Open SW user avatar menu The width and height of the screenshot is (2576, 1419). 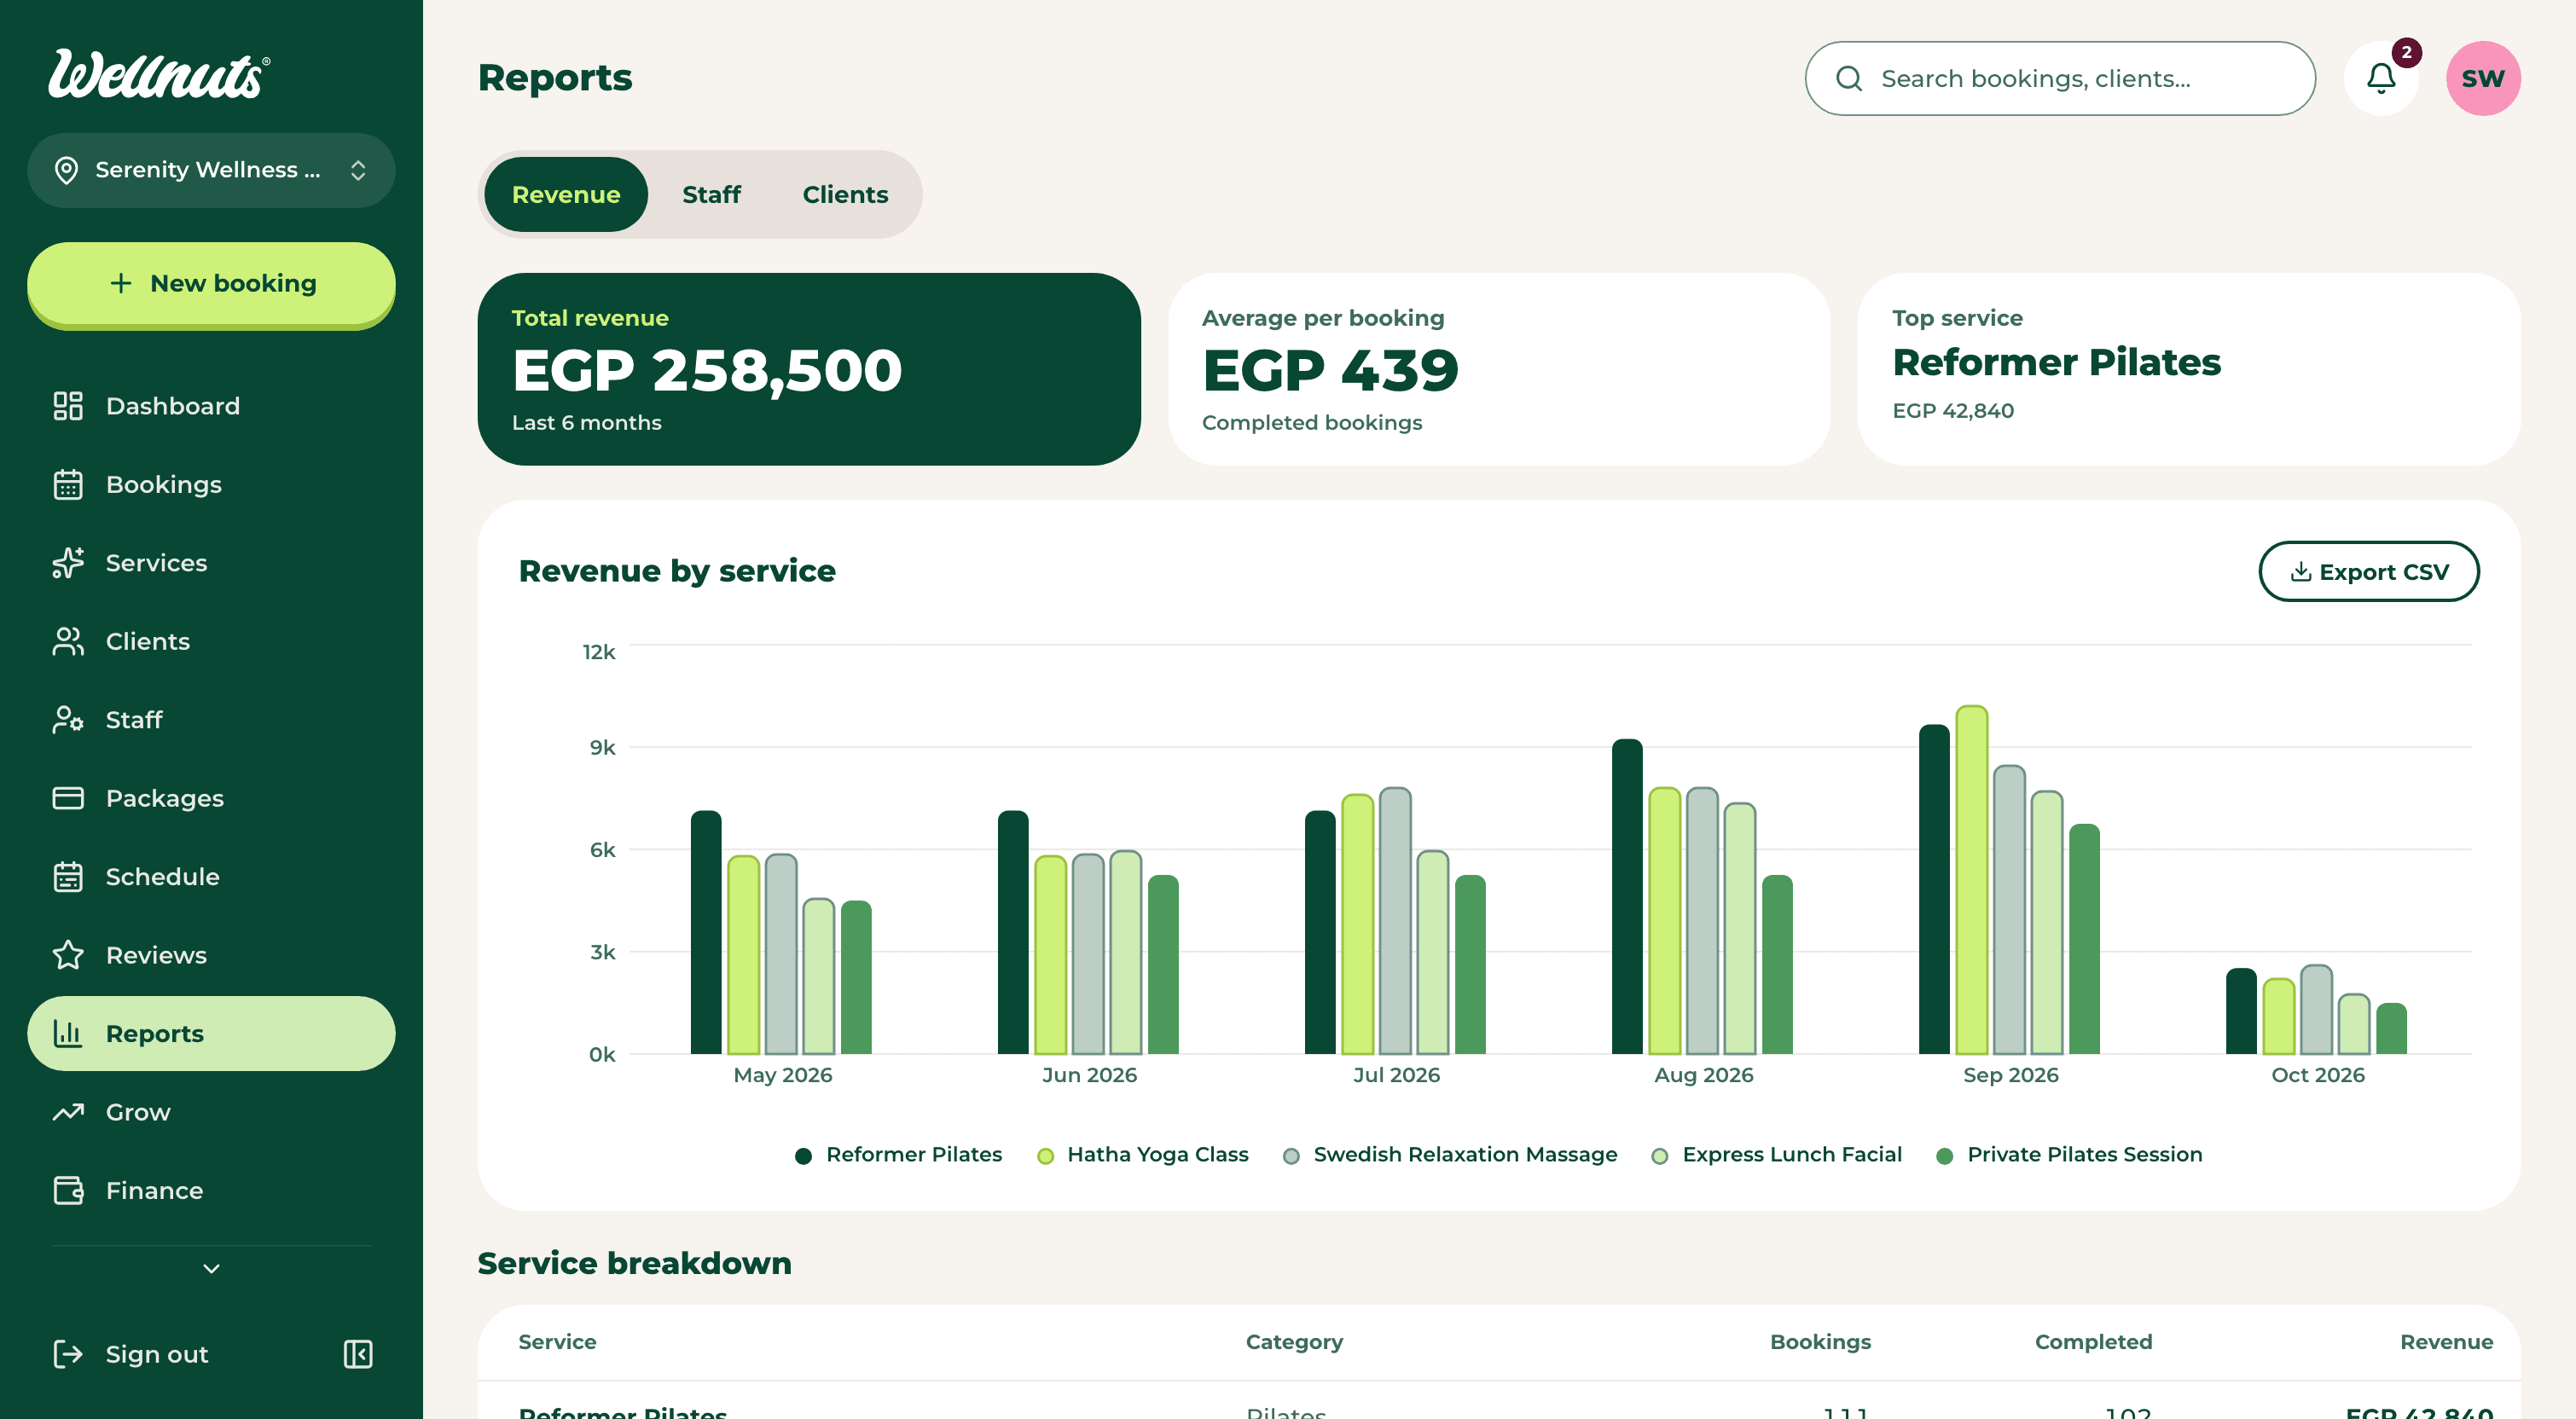coord(2483,78)
